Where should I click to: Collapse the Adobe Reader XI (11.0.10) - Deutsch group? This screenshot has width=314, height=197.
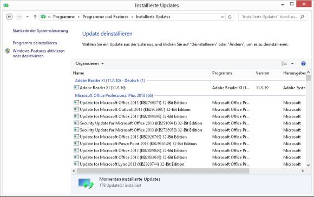pos(110,81)
